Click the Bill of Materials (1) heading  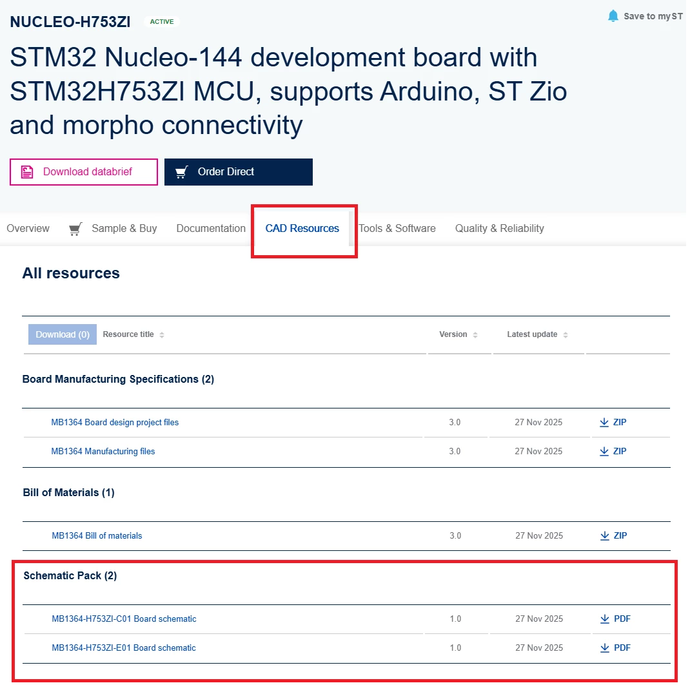pos(68,492)
